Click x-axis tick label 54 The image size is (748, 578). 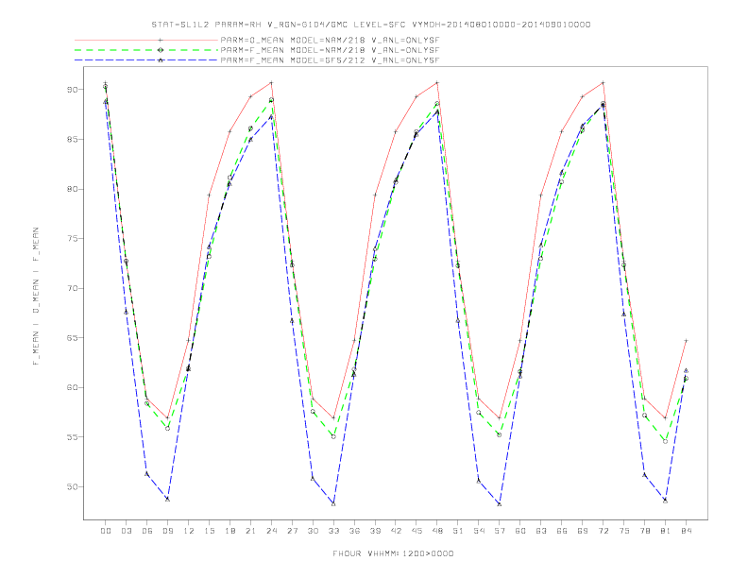coord(479,531)
